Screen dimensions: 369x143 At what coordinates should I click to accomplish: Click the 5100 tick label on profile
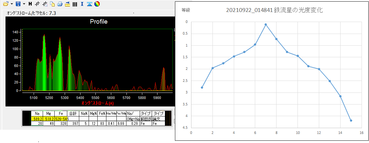34,97
